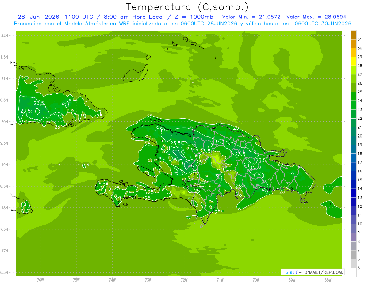
Task: Click the legend value '31'
Action: 360,39
